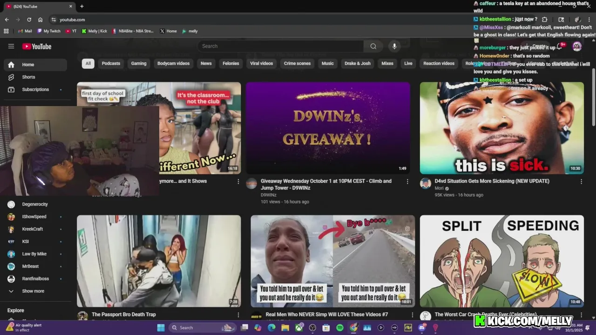Select the Drake & Josh filter chip
The height and width of the screenshot is (335, 596).
pos(358,63)
